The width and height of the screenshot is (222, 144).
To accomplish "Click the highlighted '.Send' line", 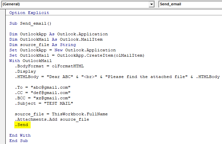I will (x=22, y=125).
